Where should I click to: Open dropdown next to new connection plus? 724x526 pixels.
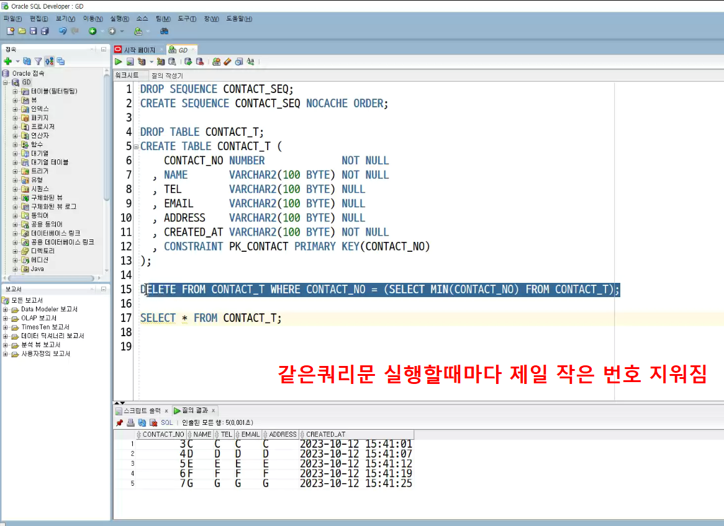click(17, 61)
